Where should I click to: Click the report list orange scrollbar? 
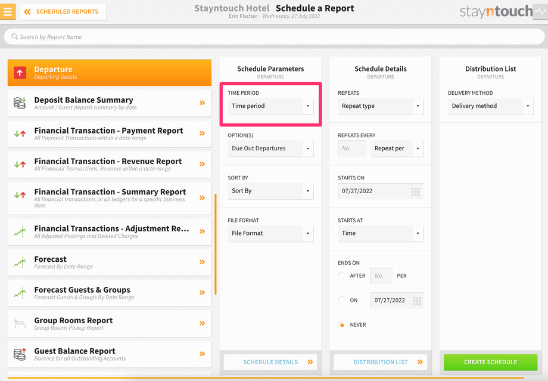tap(216, 244)
